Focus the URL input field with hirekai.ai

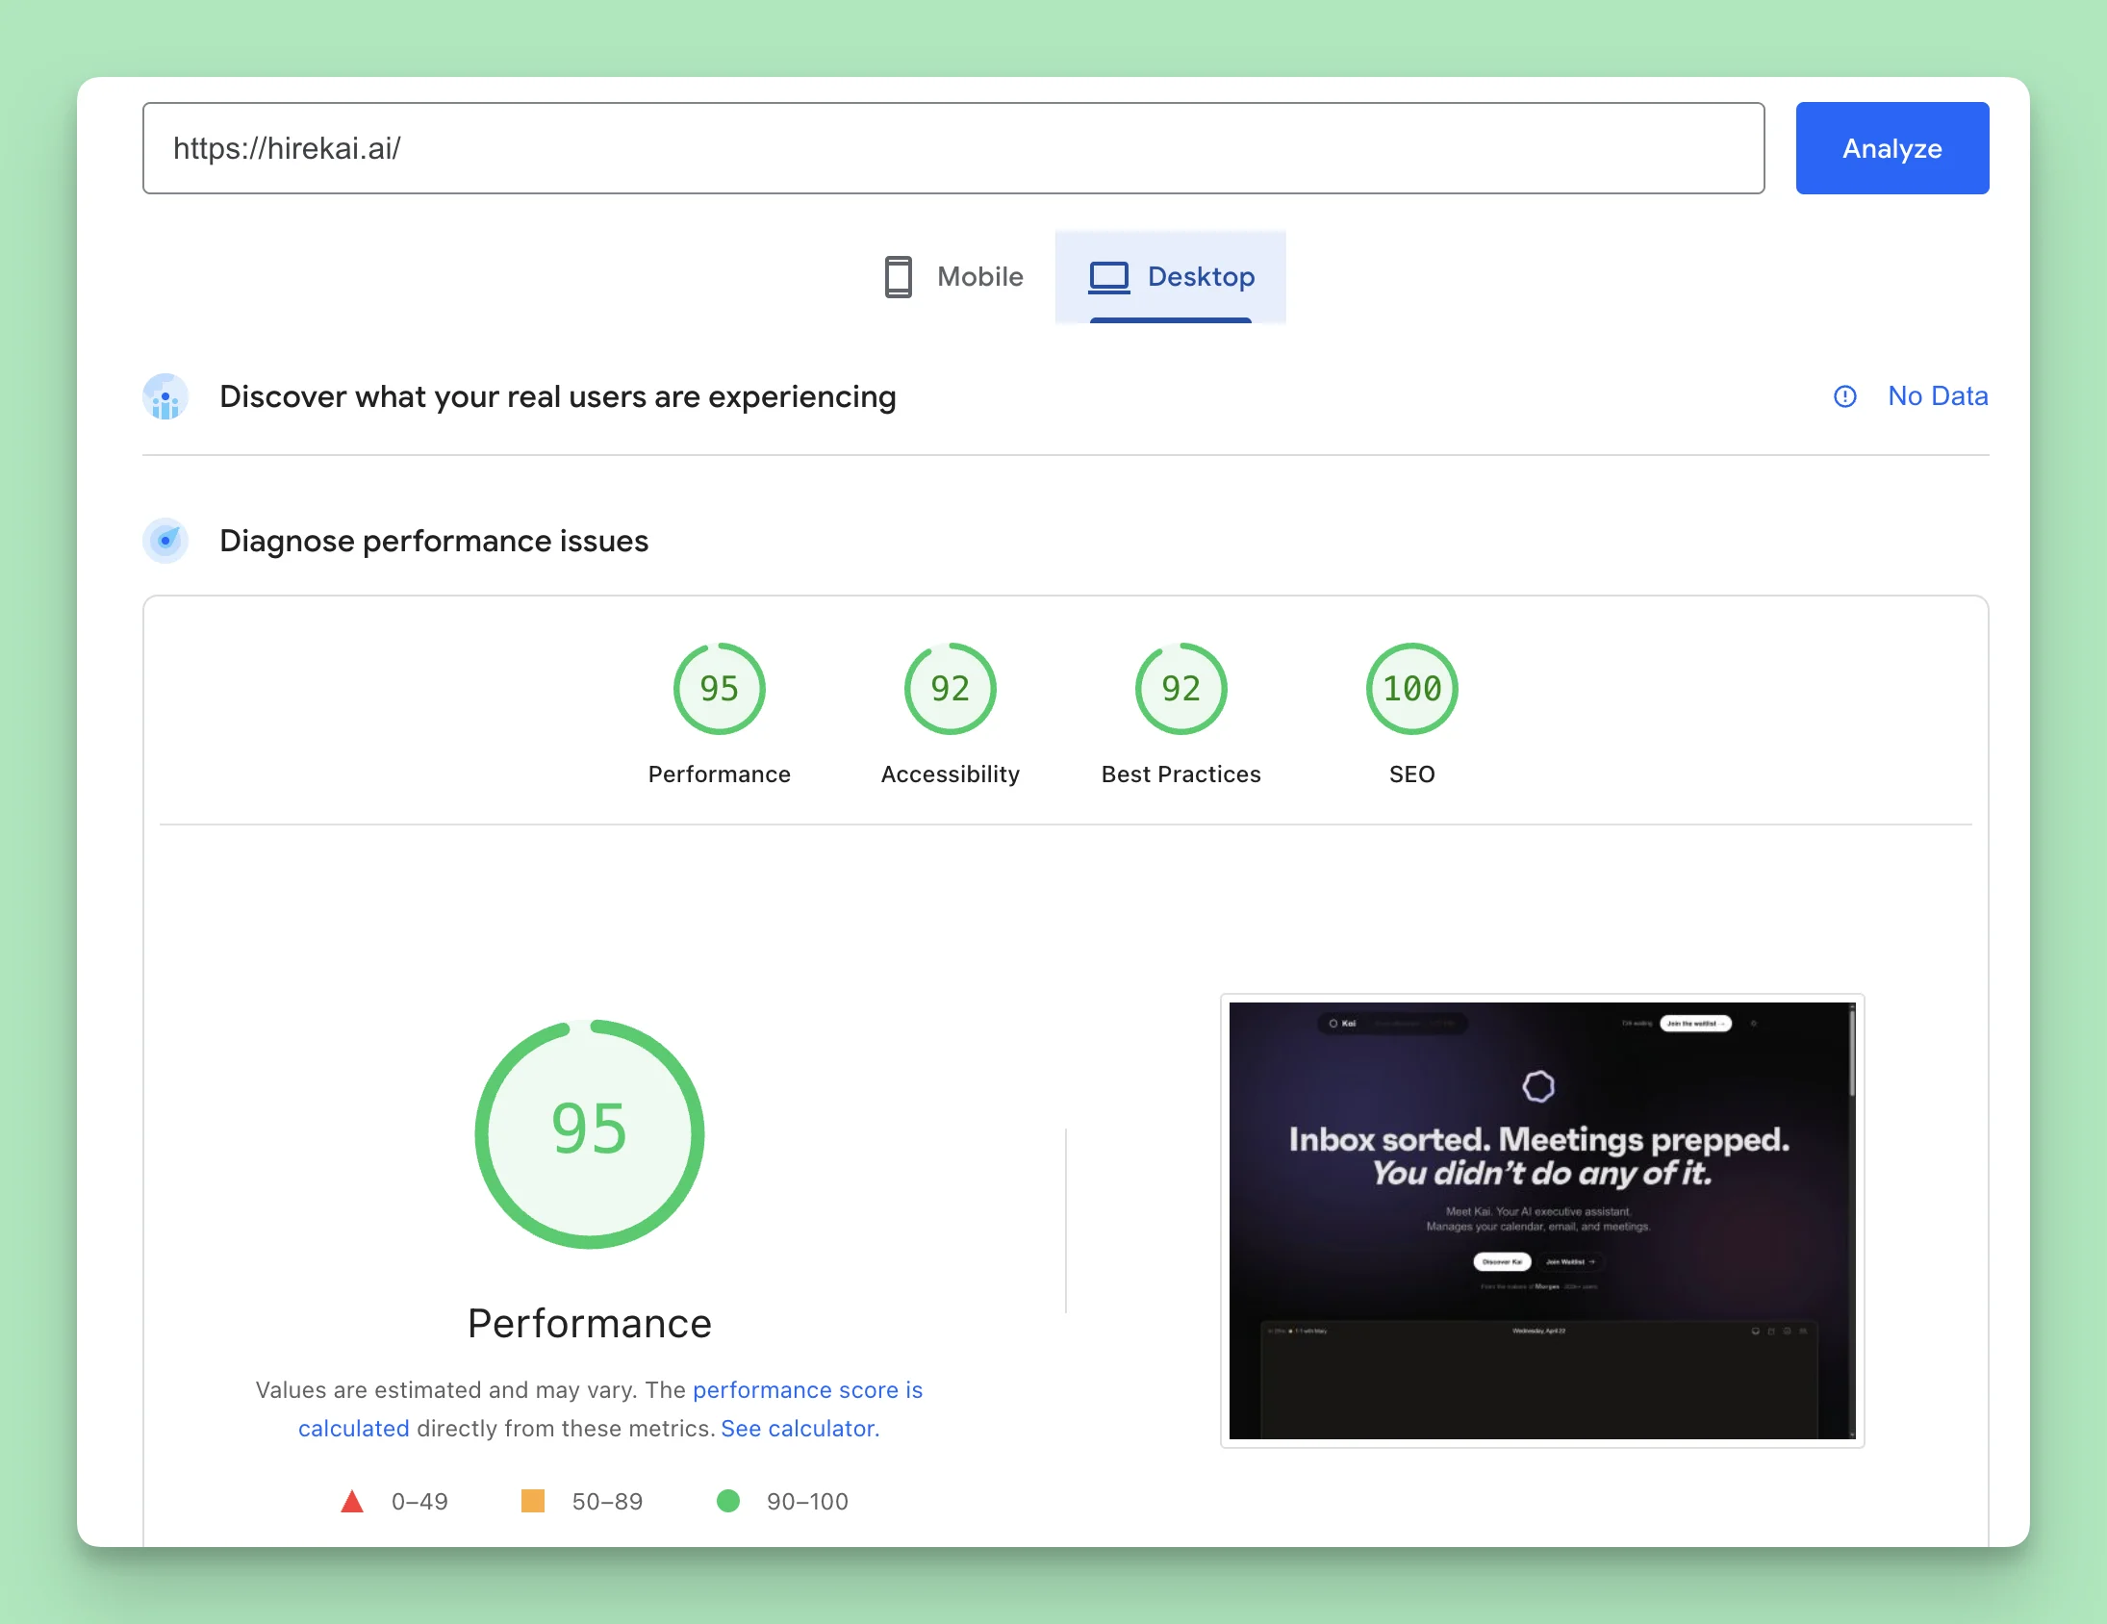953,148
